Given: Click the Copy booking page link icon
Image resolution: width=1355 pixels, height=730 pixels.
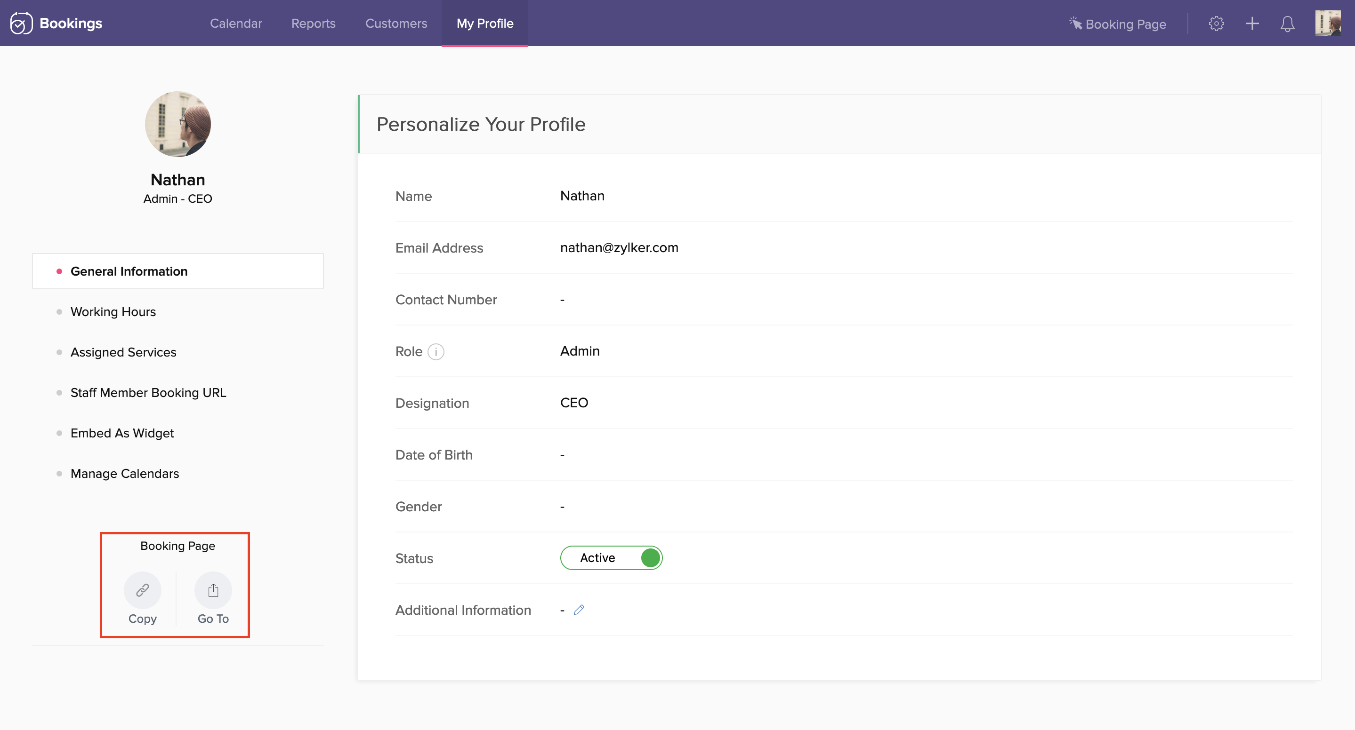Looking at the screenshot, I should pos(142,590).
